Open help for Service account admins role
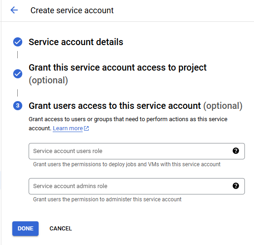 point(236,186)
